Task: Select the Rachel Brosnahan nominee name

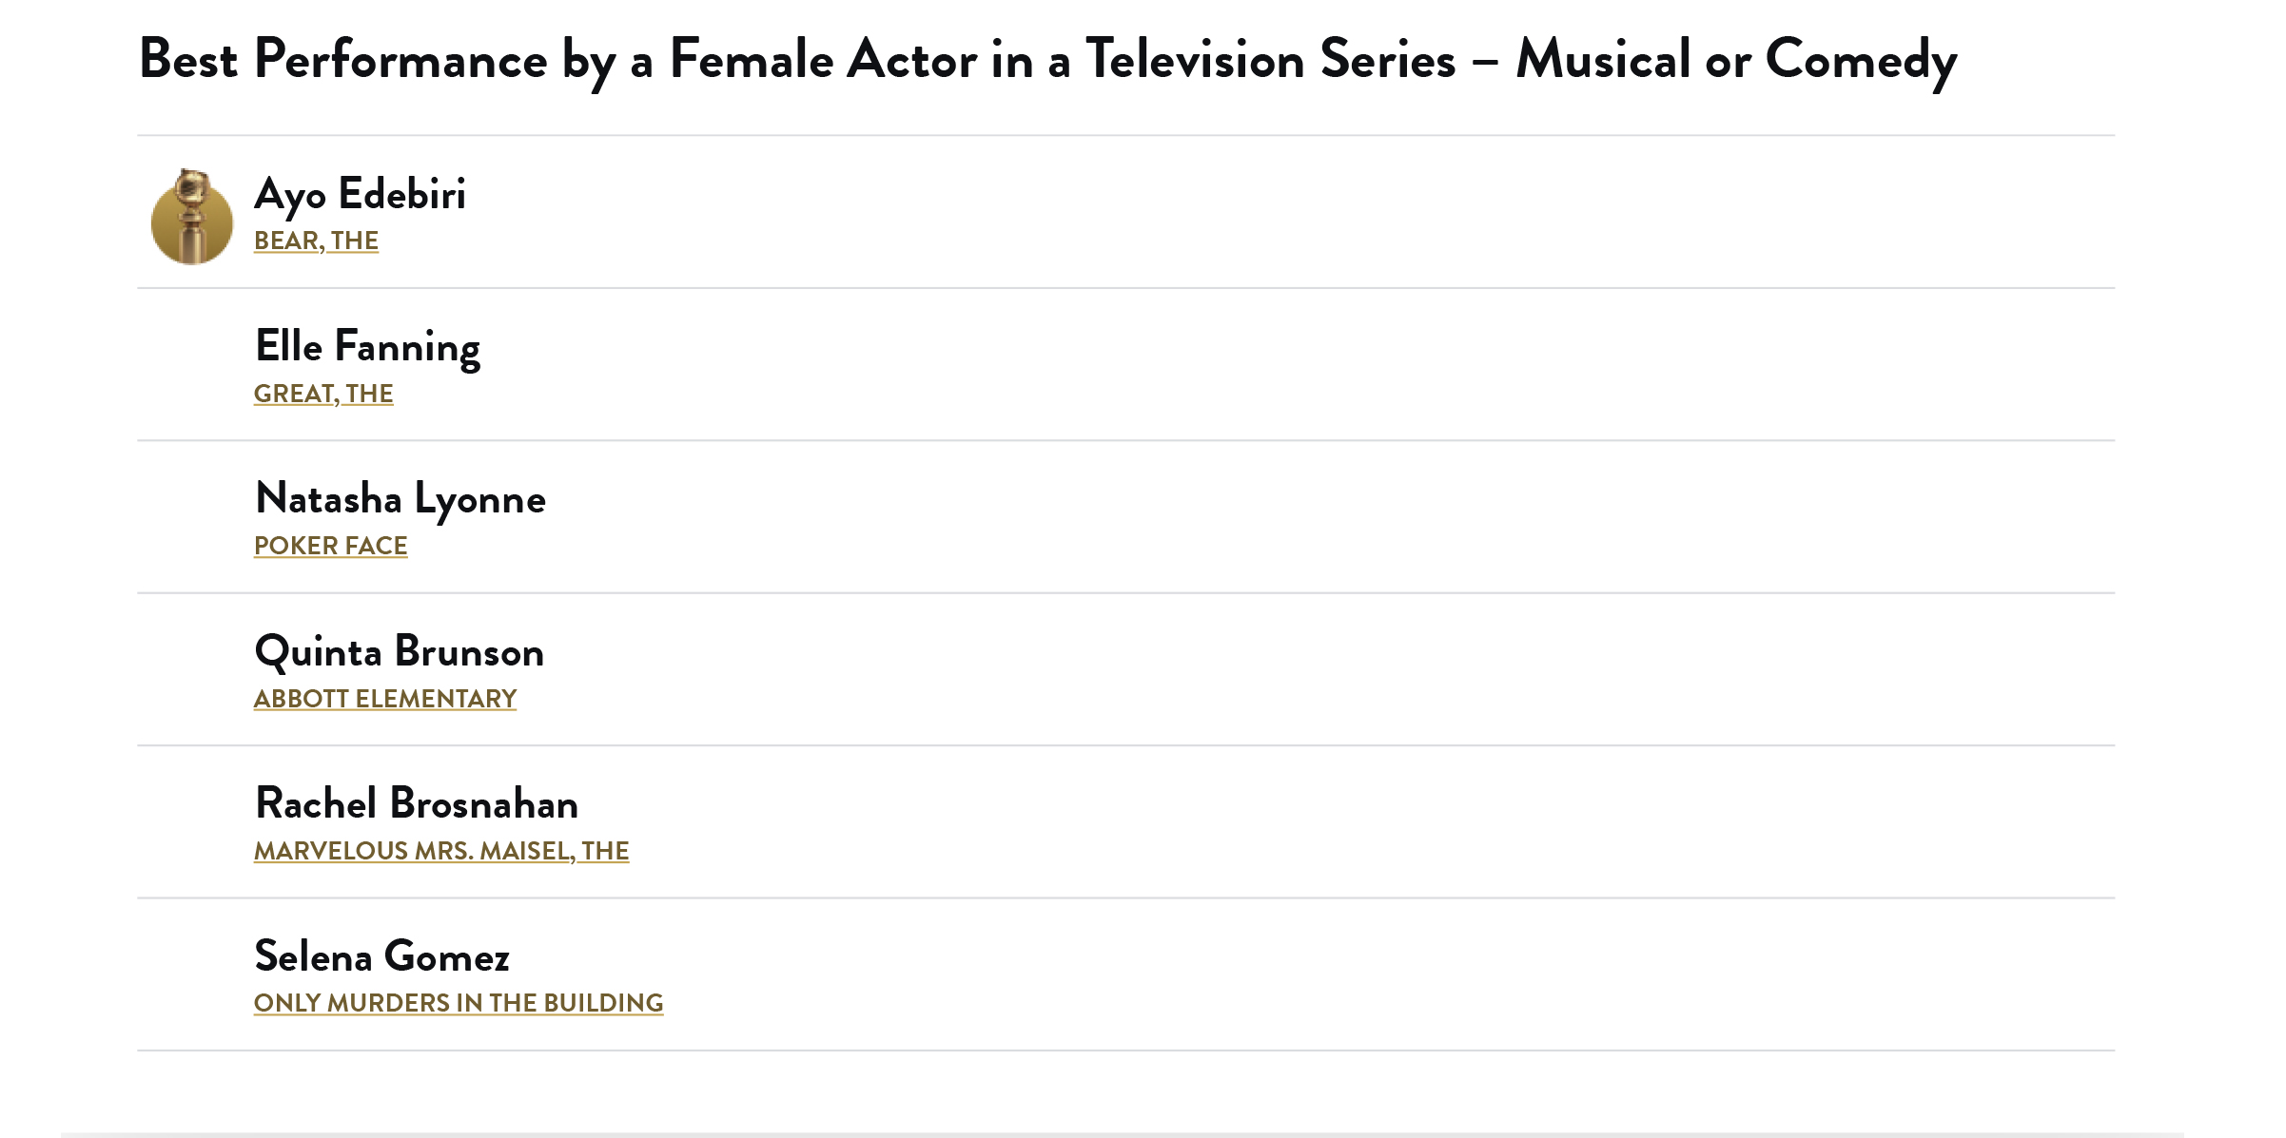Action: click(417, 804)
